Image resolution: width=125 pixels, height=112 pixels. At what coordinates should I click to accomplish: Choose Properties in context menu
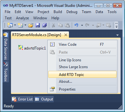click(82, 89)
